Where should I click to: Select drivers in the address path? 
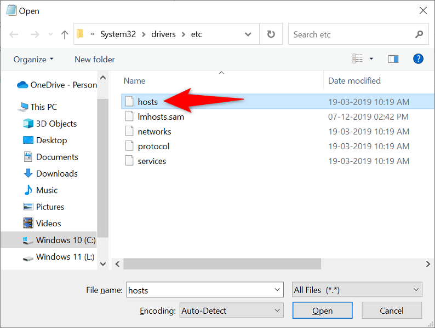click(163, 34)
